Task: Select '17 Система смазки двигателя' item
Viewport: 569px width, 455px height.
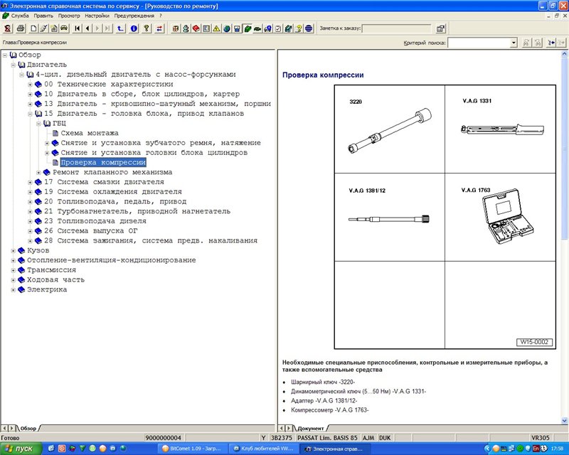Action: [104, 182]
